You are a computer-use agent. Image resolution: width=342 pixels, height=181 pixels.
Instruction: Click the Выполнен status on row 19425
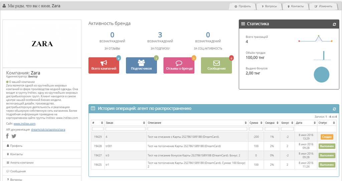(x=327, y=165)
